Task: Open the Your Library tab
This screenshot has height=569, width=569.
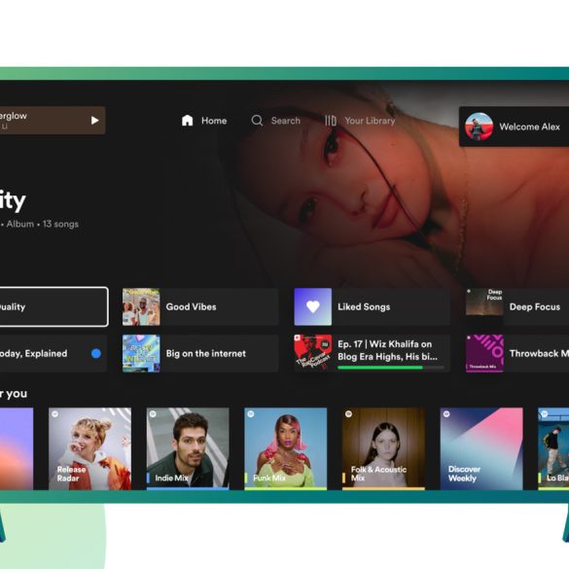Action: point(360,121)
